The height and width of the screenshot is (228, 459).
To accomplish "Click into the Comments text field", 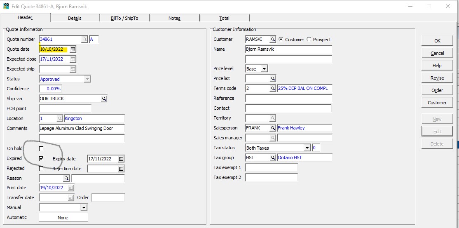I will point(82,129).
